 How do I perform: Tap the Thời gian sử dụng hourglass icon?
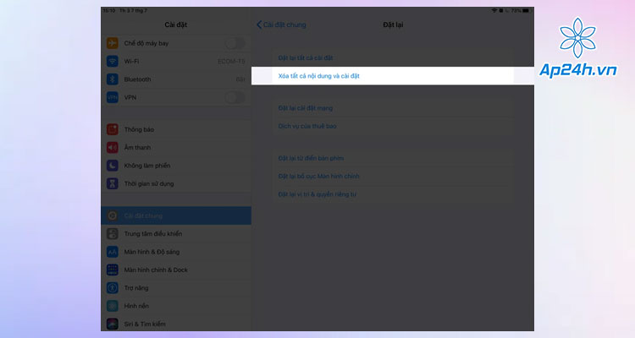[x=112, y=183]
